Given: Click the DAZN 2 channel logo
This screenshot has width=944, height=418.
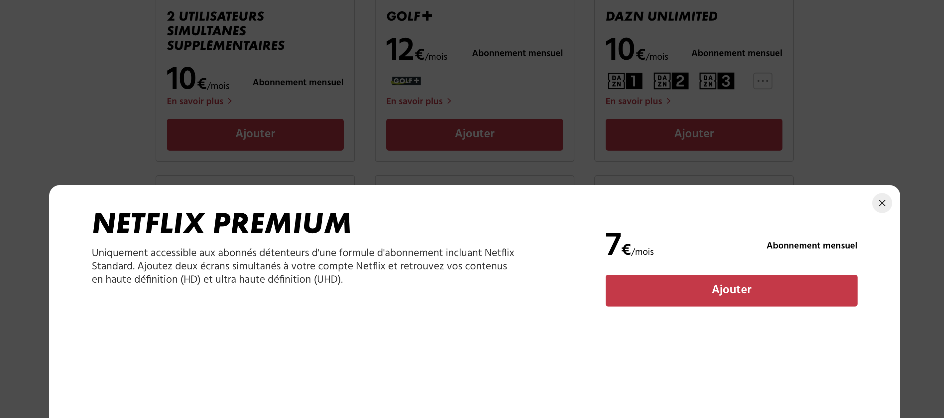Looking at the screenshot, I should (x=671, y=81).
